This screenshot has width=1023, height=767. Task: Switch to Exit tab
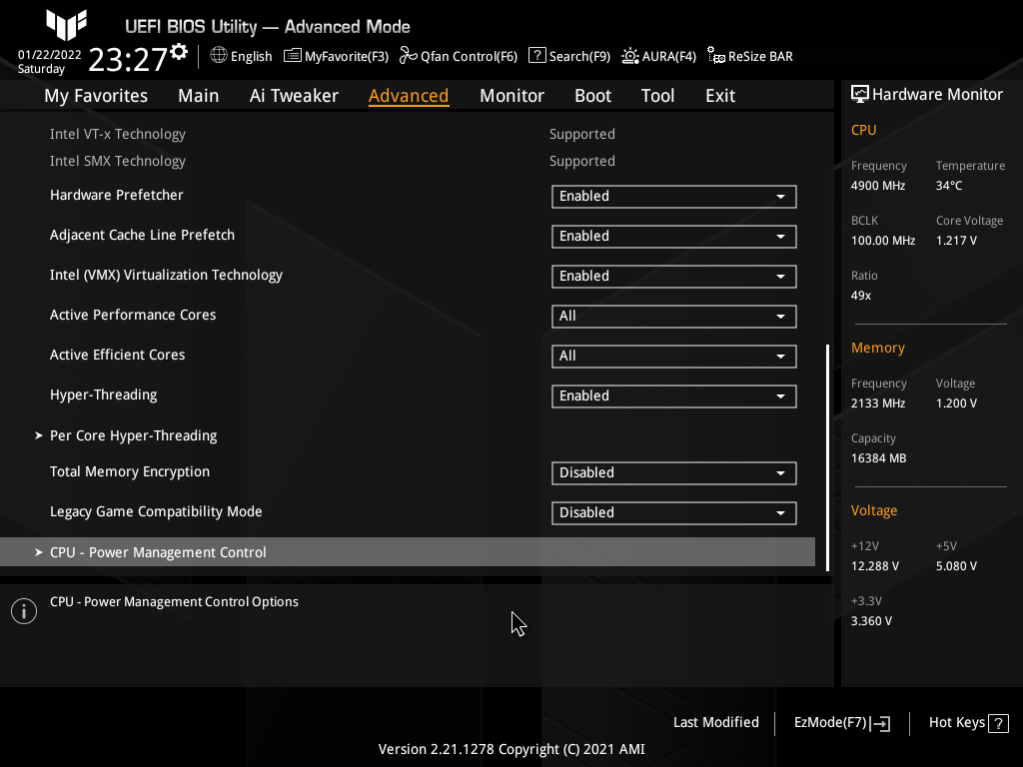[x=720, y=96]
